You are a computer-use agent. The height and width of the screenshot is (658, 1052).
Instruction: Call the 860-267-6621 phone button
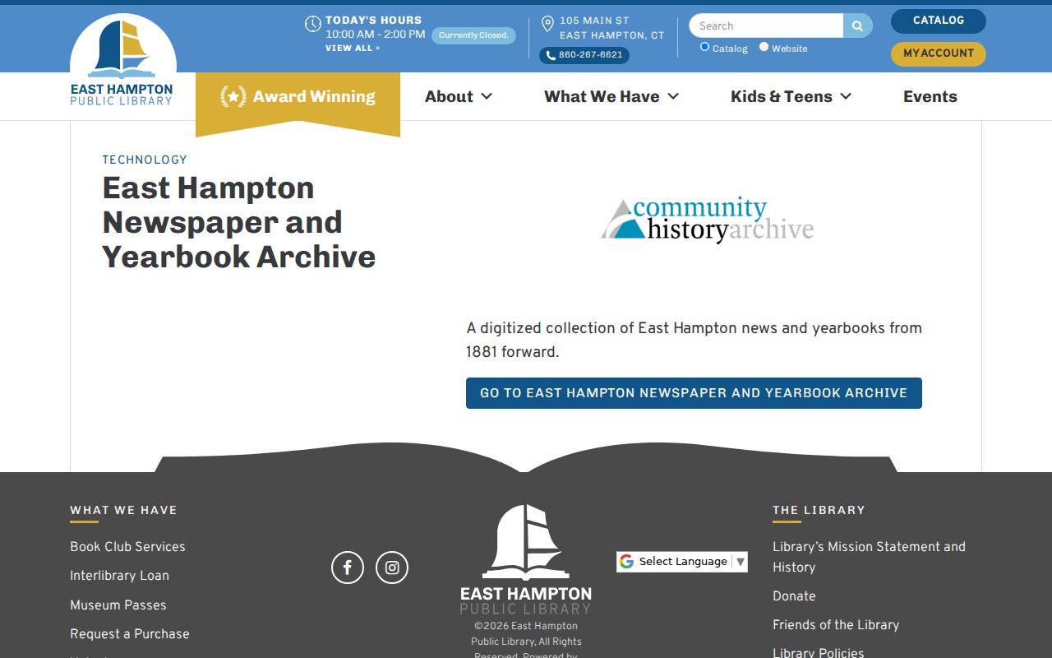[x=584, y=55]
